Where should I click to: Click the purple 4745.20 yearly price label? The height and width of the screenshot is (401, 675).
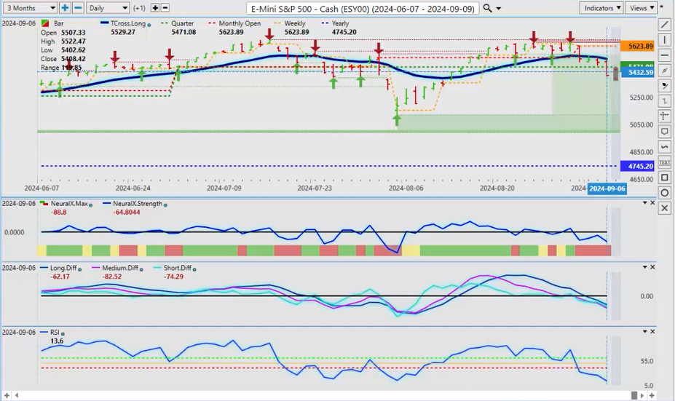(638, 166)
